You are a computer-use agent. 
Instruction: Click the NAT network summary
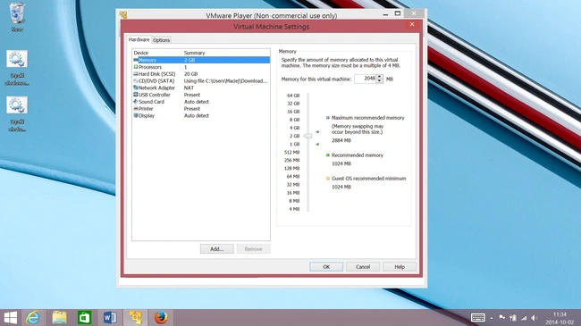(189, 88)
